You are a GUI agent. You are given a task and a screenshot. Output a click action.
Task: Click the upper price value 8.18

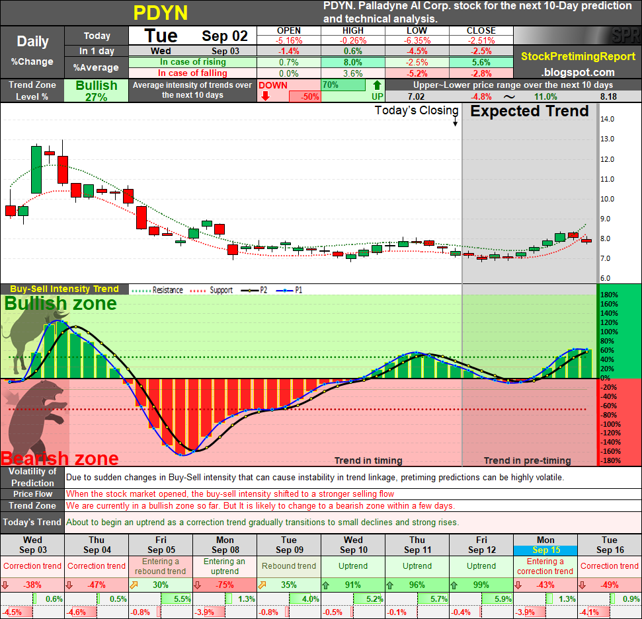608,97
